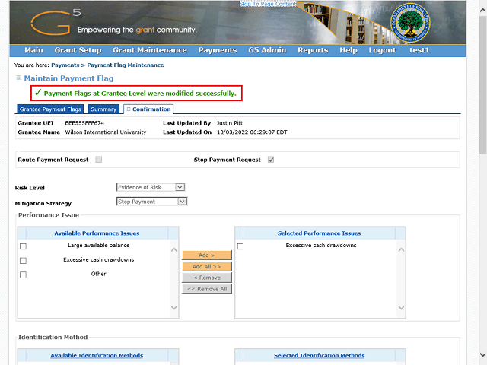Toggle the Stop Payment Request checkbox
Screen dimensions: 487x365
coord(271,160)
